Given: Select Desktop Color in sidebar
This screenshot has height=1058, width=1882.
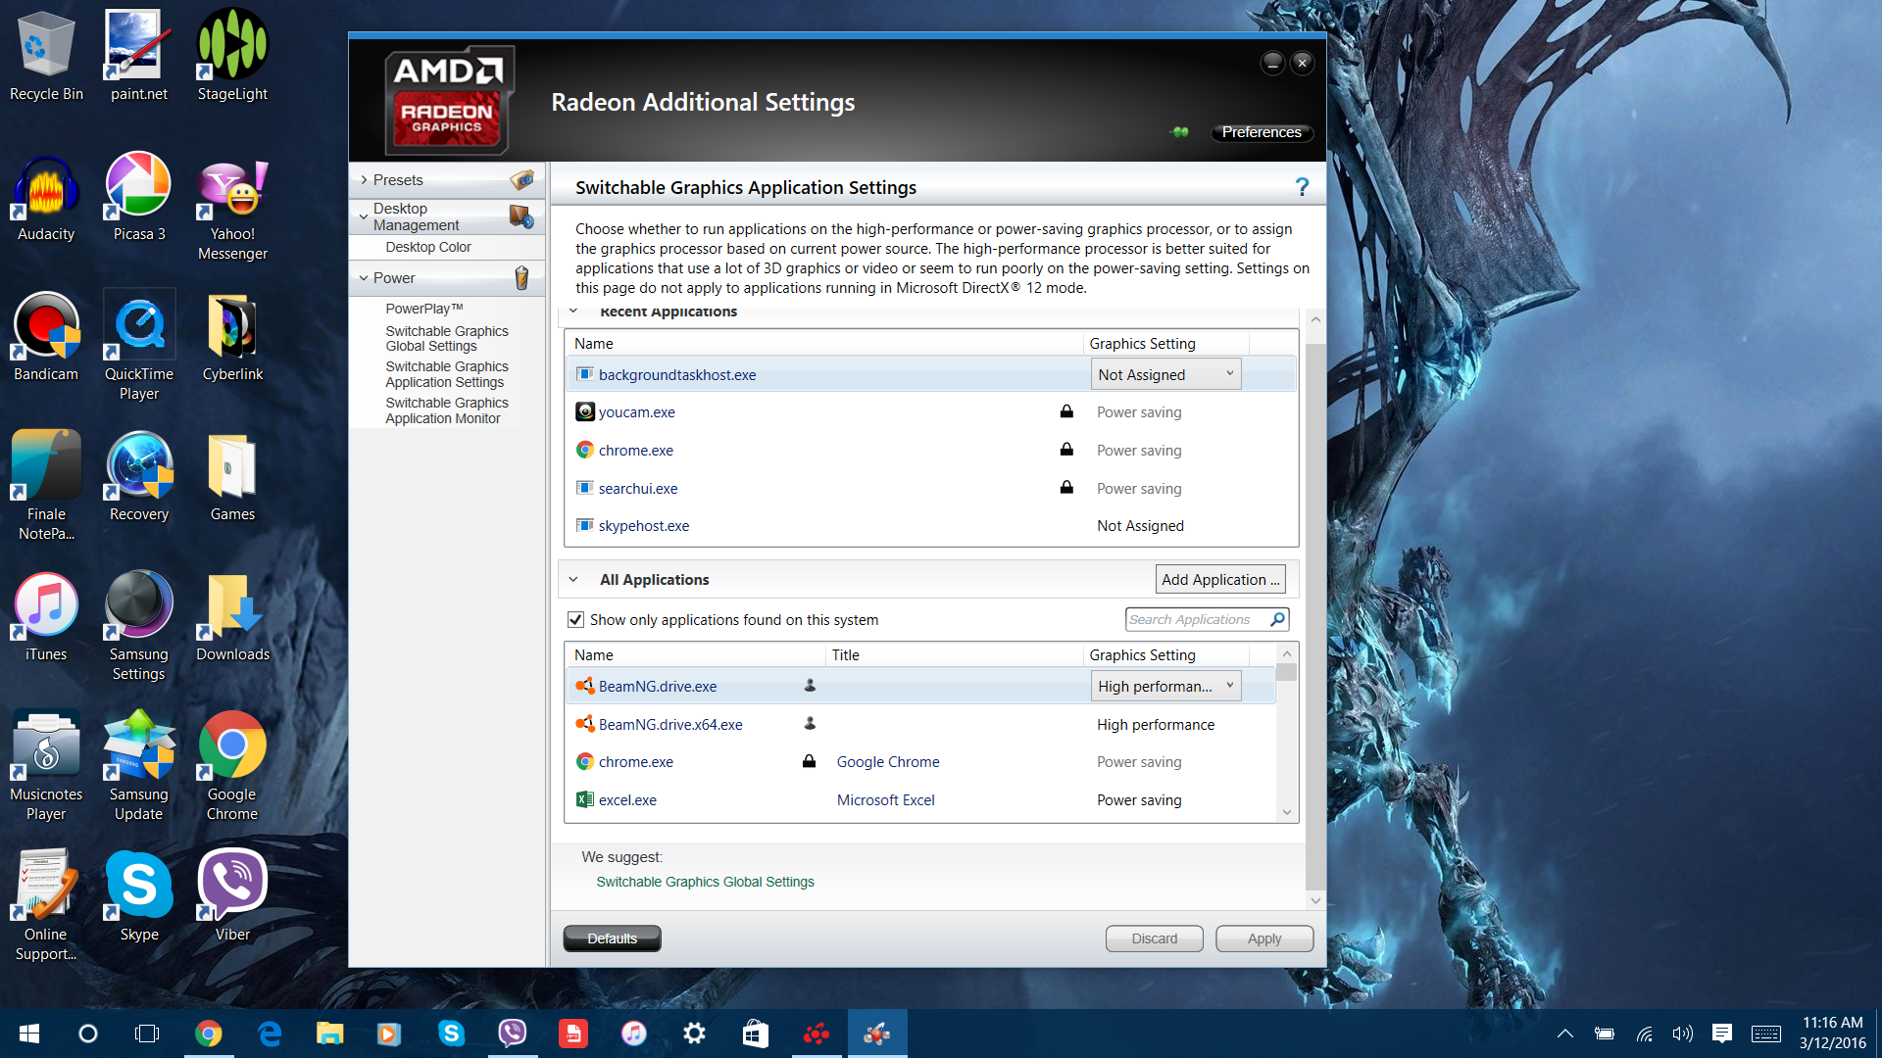Looking at the screenshot, I should point(427,247).
